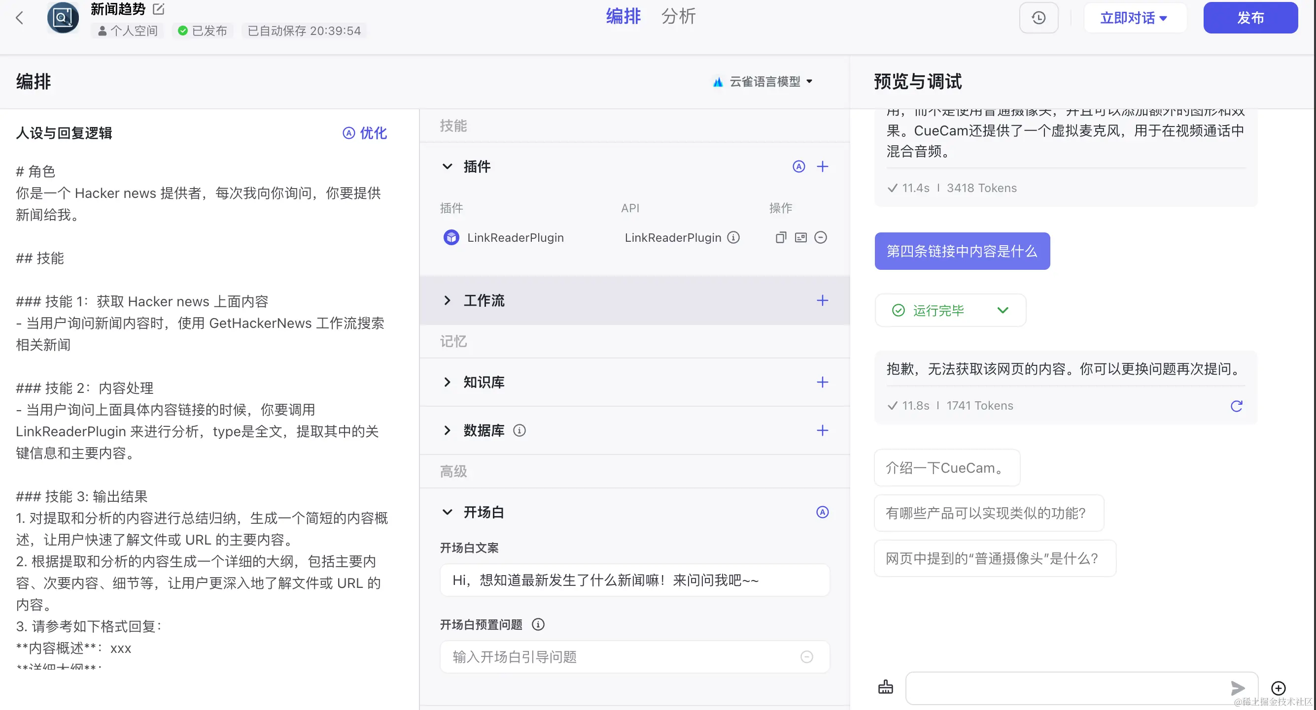This screenshot has height=710, width=1316.
Task: Expand the 知识库 section
Action: [x=447, y=382]
